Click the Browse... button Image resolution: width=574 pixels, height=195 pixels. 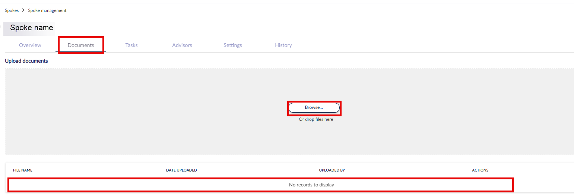(314, 107)
